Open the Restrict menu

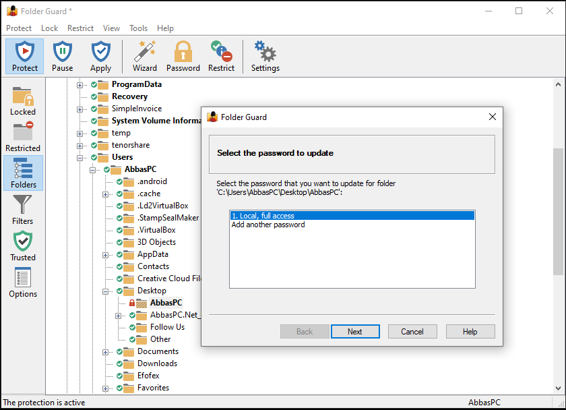[80, 28]
